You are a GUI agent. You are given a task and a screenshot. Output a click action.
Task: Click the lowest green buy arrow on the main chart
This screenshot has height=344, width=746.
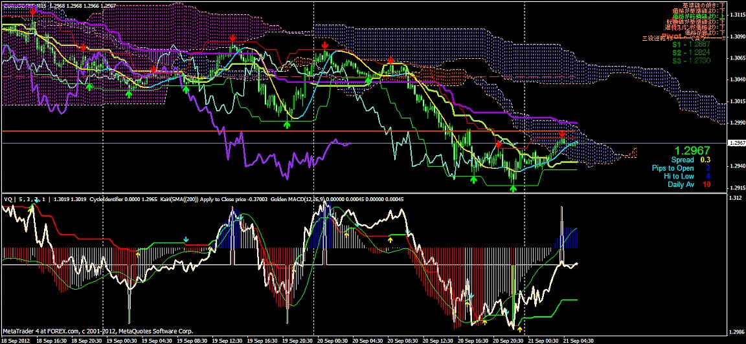pos(514,188)
